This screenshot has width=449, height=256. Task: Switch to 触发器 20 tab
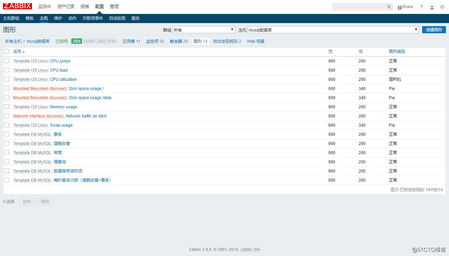click(179, 41)
